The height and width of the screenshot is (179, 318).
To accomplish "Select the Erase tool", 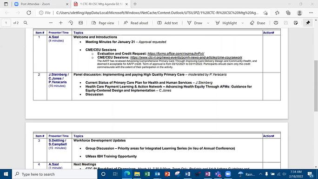I will click(x=258, y=23).
